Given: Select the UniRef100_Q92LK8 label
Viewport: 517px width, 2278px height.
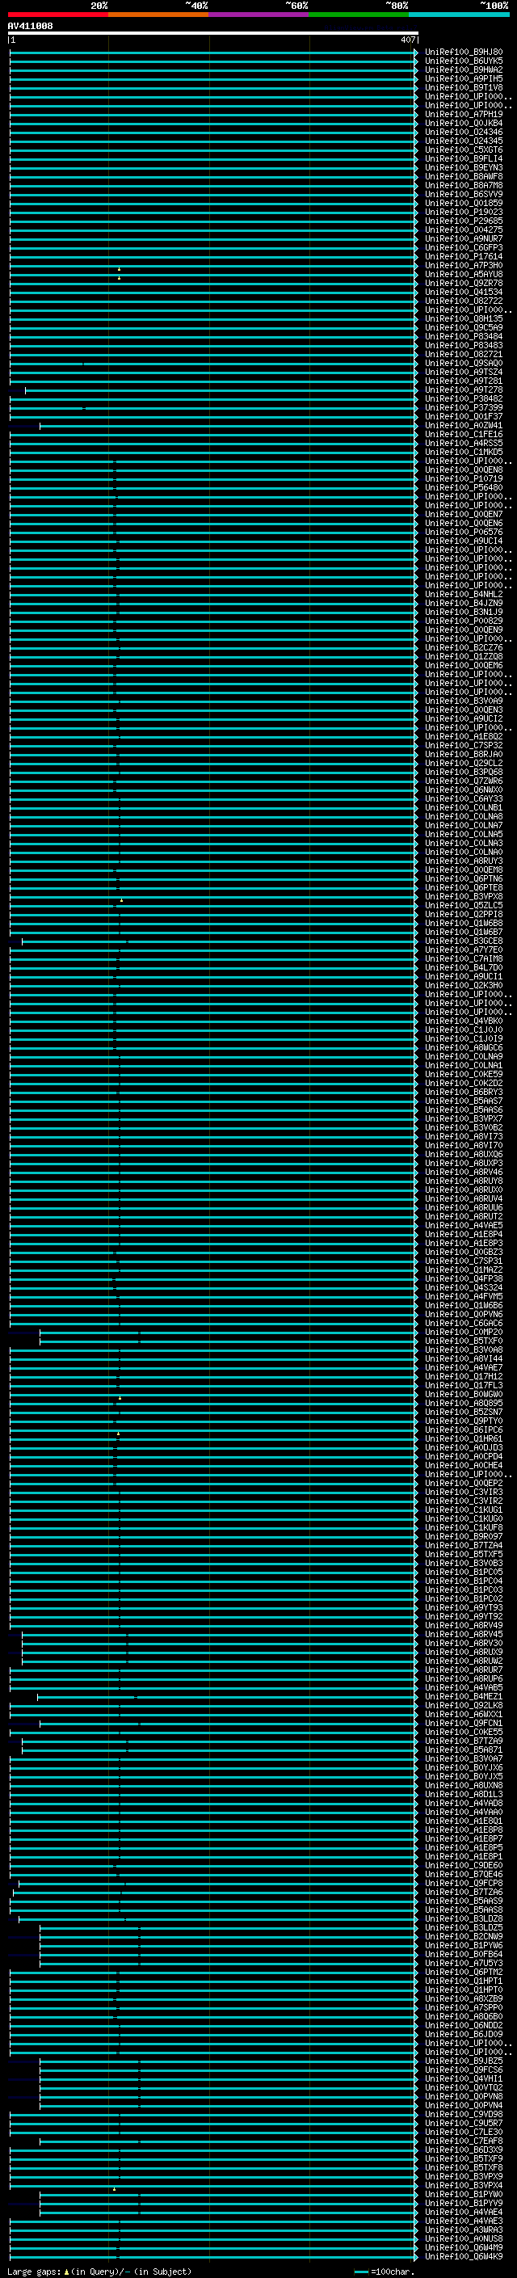Looking at the screenshot, I should click(x=464, y=1706).
